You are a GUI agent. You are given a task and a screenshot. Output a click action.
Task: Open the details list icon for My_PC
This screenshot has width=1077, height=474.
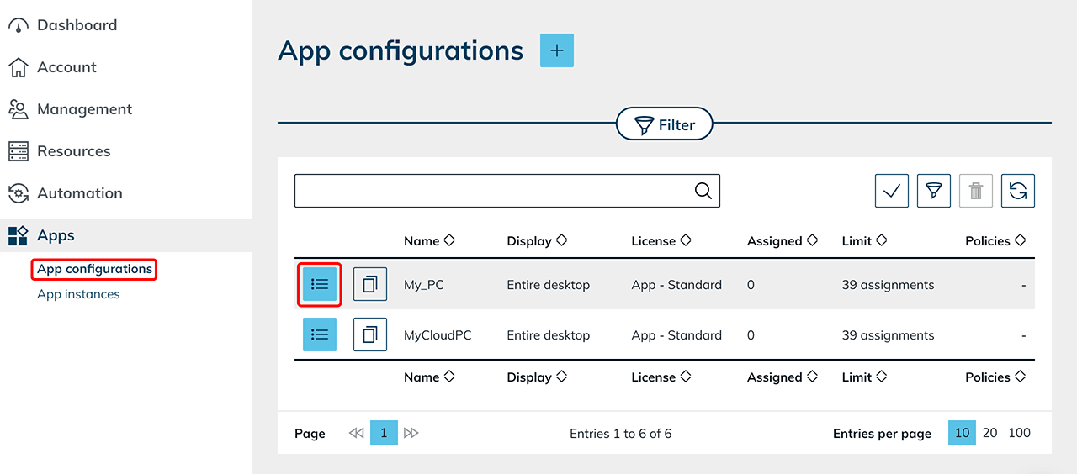click(x=320, y=285)
